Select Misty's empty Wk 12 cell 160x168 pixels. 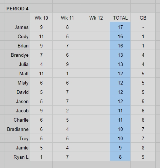coord(96,82)
